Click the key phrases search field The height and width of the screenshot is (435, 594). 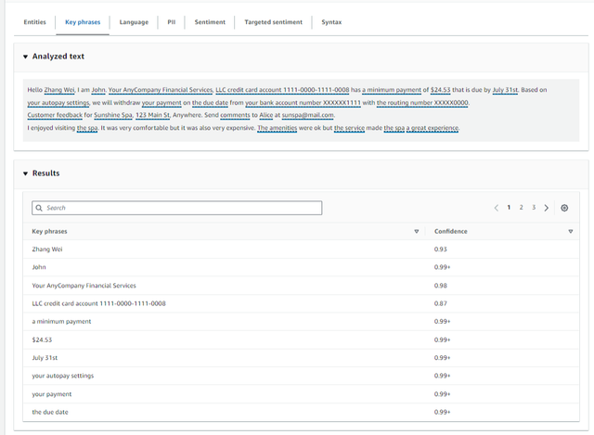176,208
